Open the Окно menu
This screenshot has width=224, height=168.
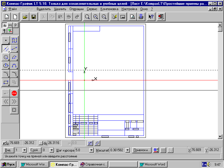click(x=144, y=9)
